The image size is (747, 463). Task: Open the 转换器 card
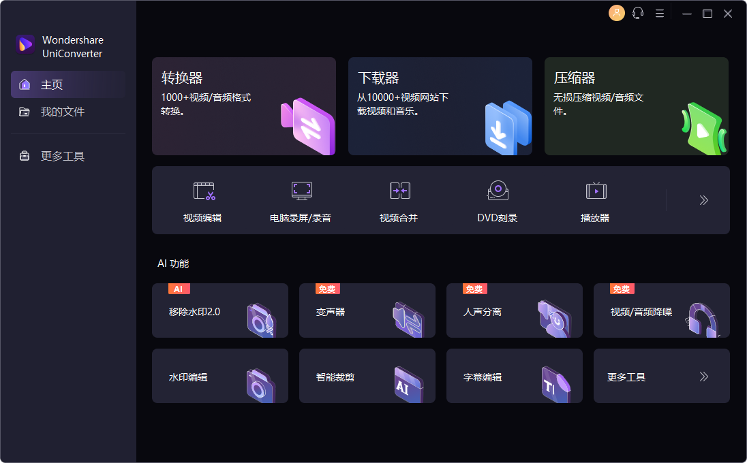pyautogui.click(x=244, y=106)
